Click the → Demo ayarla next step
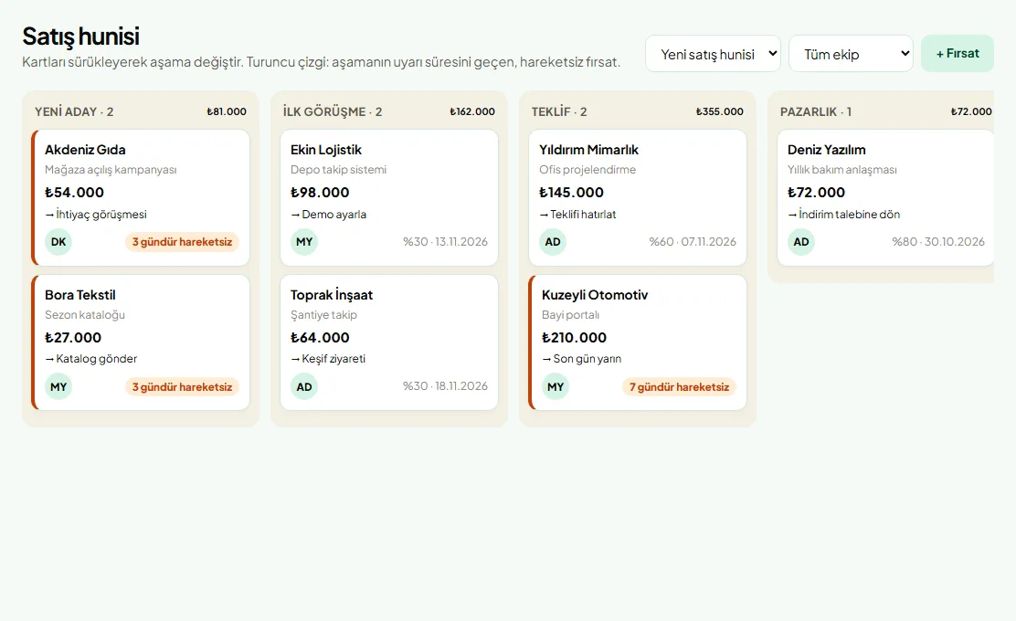Screen dimensions: 1016x621 [x=329, y=215]
